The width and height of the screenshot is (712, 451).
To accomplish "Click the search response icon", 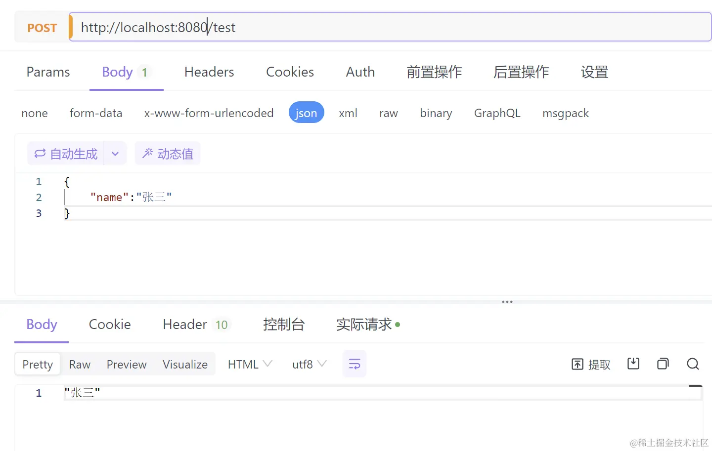I will pos(693,364).
